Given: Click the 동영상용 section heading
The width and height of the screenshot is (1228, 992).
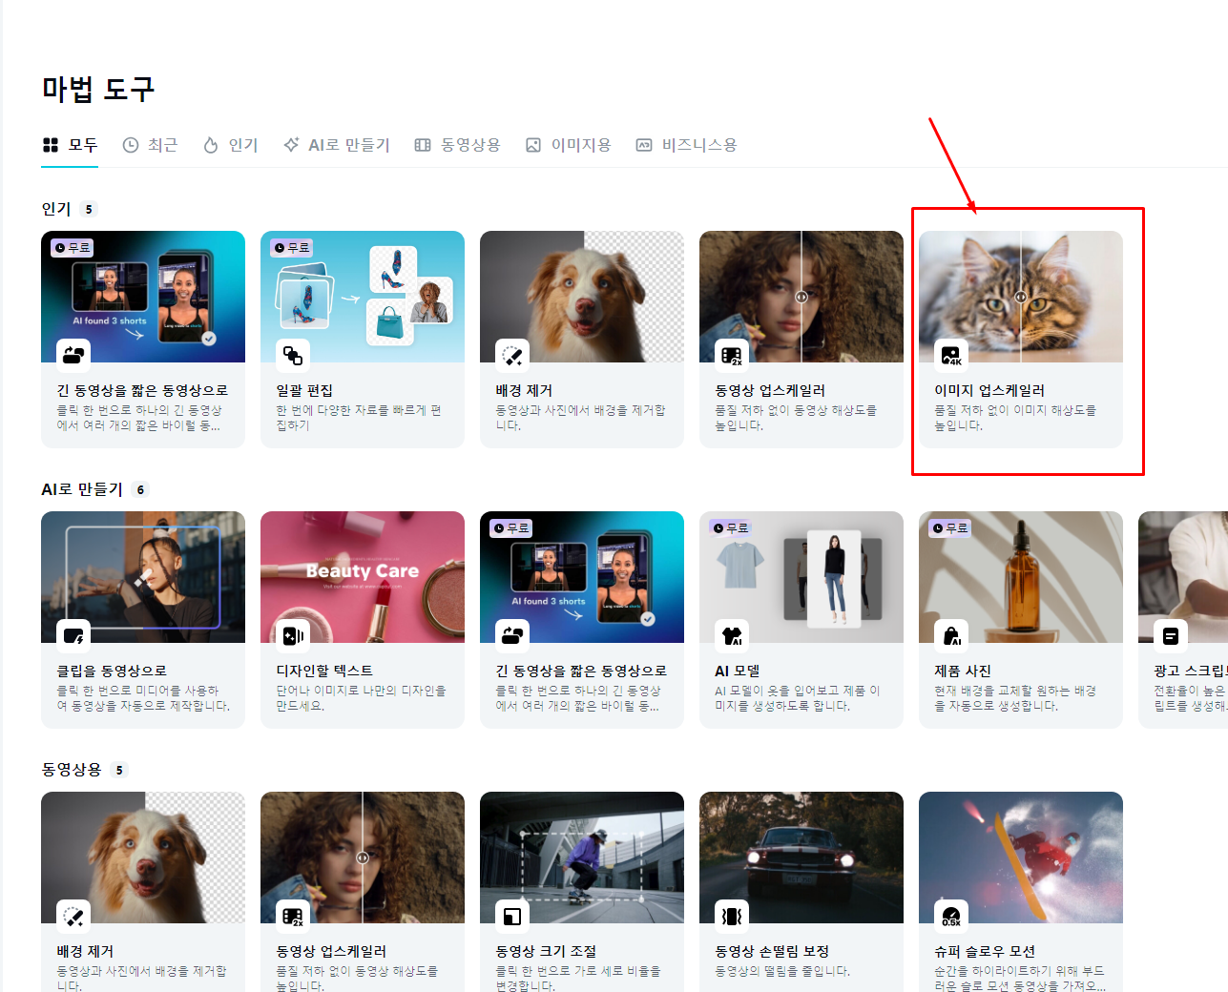Looking at the screenshot, I should coord(72,770).
